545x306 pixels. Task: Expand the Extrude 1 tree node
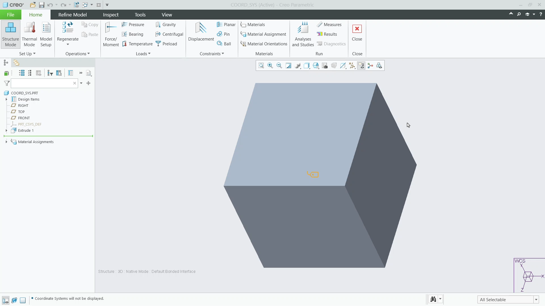pyautogui.click(x=6, y=131)
